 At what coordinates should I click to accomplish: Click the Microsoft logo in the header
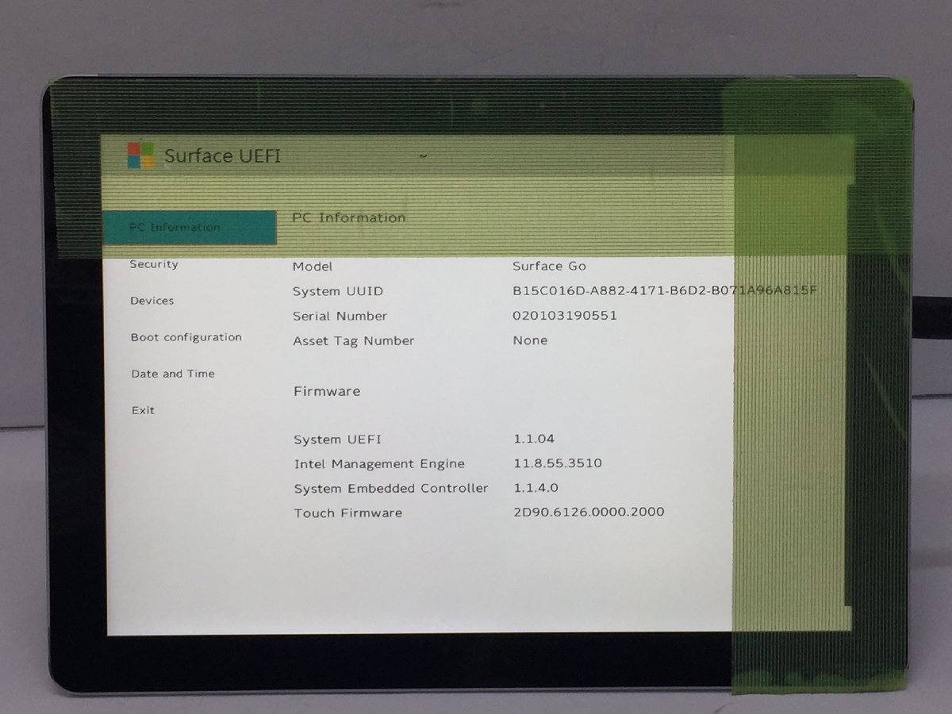141,155
